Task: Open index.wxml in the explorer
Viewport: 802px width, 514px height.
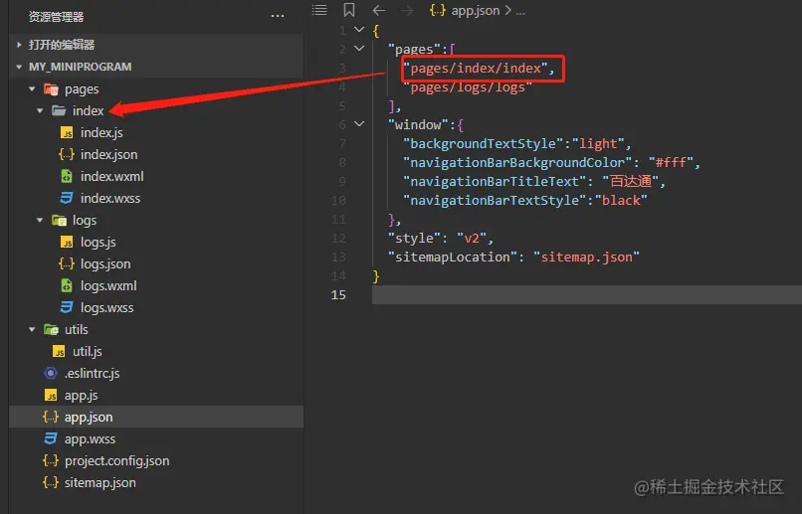Action: 112,176
